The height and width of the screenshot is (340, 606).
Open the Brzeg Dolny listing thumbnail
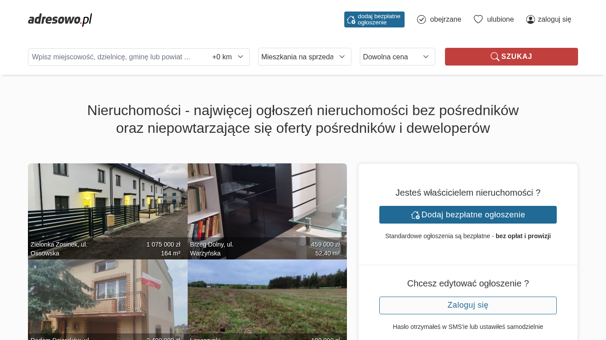pos(267,211)
